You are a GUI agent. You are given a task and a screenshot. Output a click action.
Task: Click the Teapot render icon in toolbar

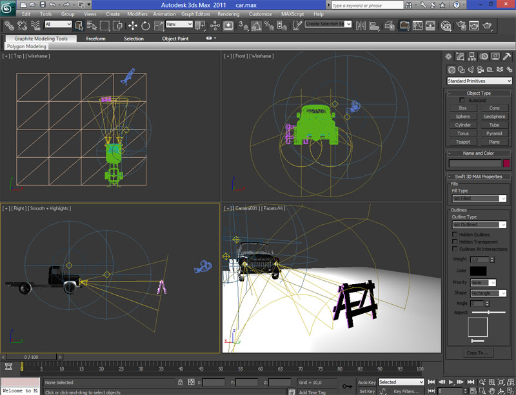488,26
